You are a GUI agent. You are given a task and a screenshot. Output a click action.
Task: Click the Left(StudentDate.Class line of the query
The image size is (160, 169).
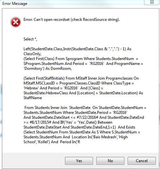77,49
